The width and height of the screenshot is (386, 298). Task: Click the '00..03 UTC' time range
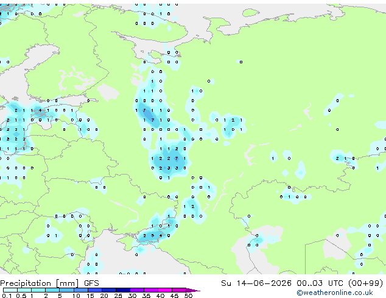coord(320,283)
